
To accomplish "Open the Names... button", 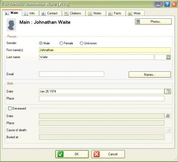I will click(150, 75).
